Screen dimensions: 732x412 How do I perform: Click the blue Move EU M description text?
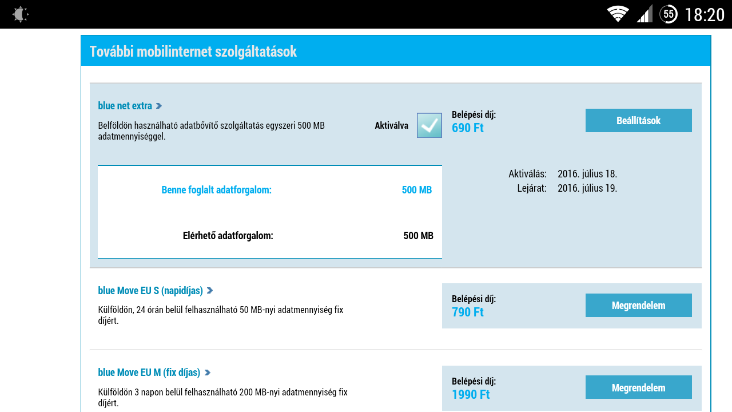223,398
